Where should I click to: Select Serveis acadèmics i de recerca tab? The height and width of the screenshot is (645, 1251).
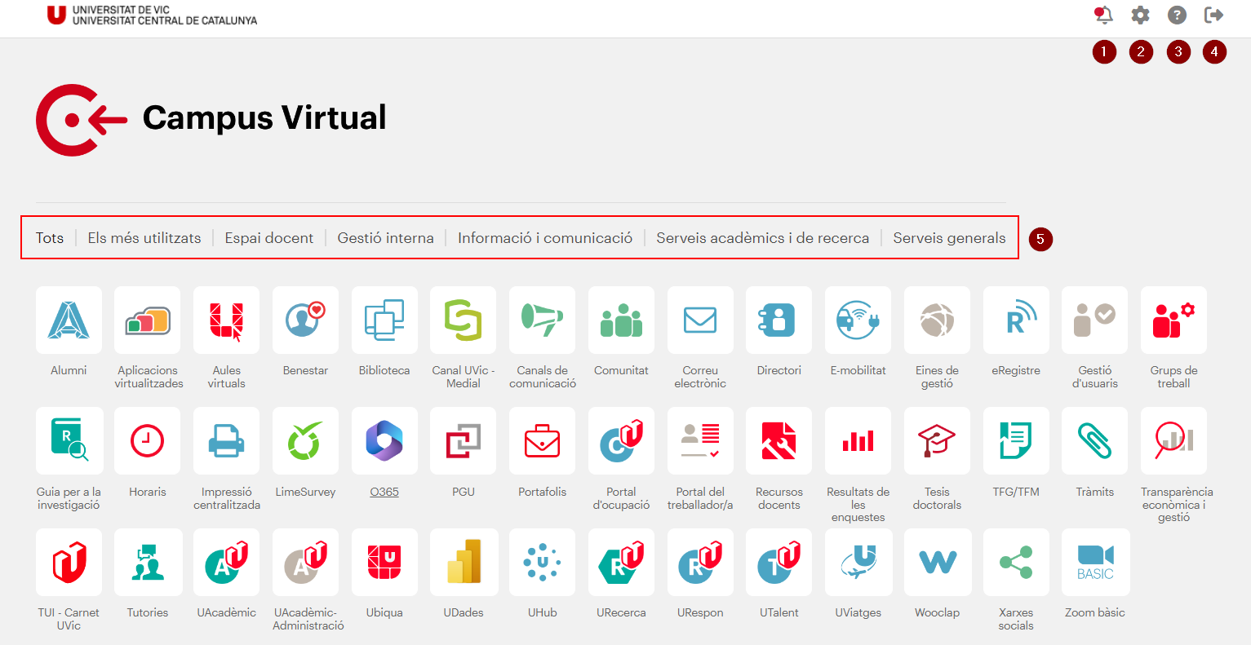[x=763, y=238]
